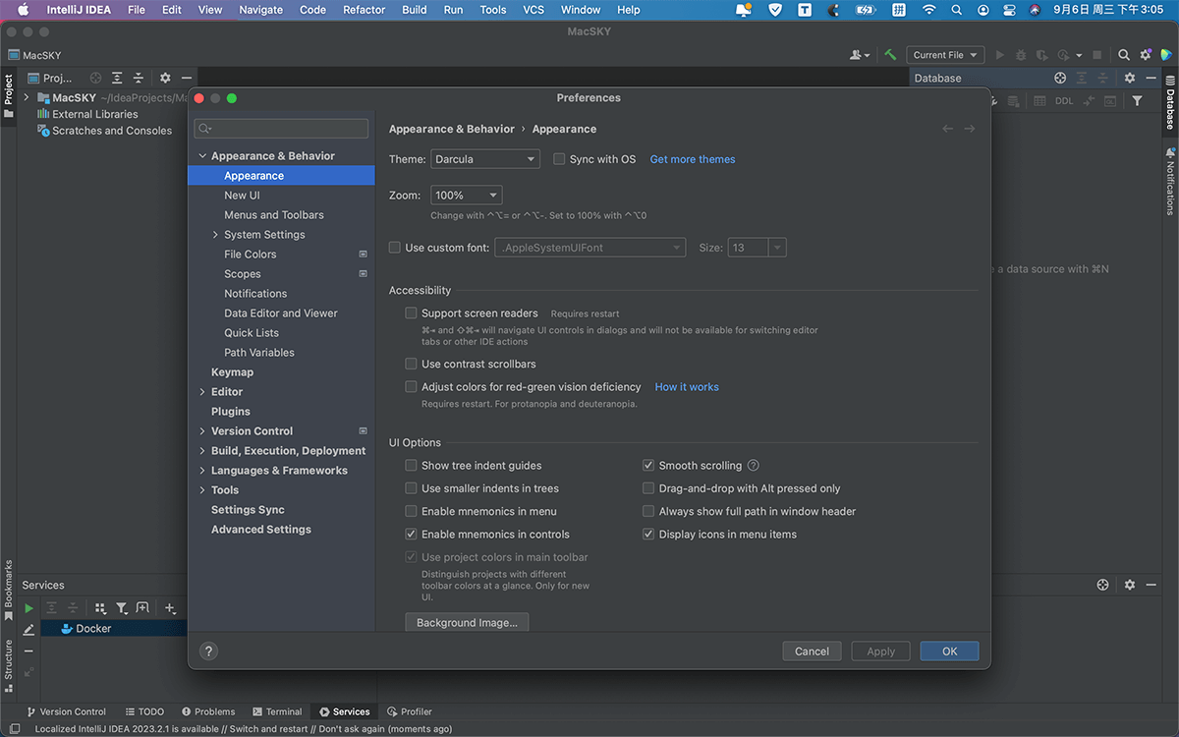Click the OK button in Preferences
The image size is (1179, 737).
coord(949,651)
